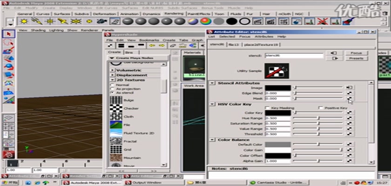The height and width of the screenshot is (186, 391).
Task: Create a Bulge texture in Hypershade
Action: 116,100
